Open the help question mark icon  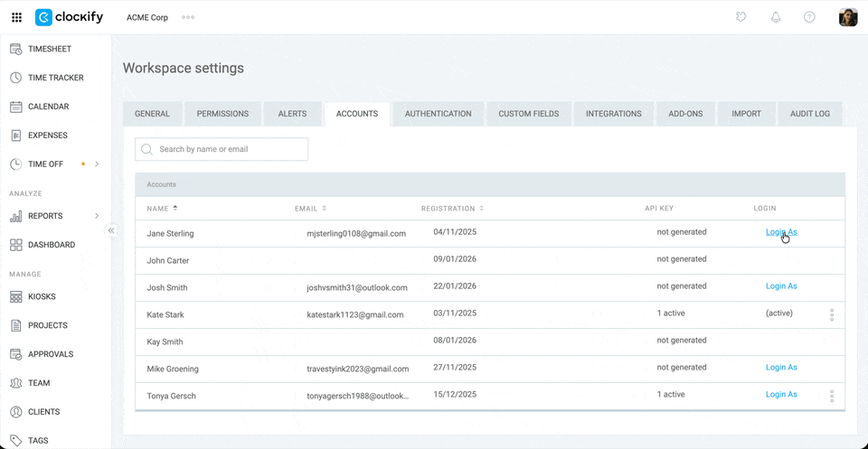809,17
